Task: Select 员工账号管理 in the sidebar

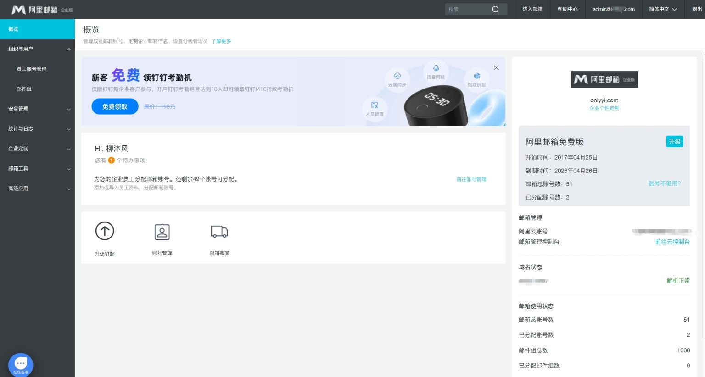Action: click(x=32, y=69)
